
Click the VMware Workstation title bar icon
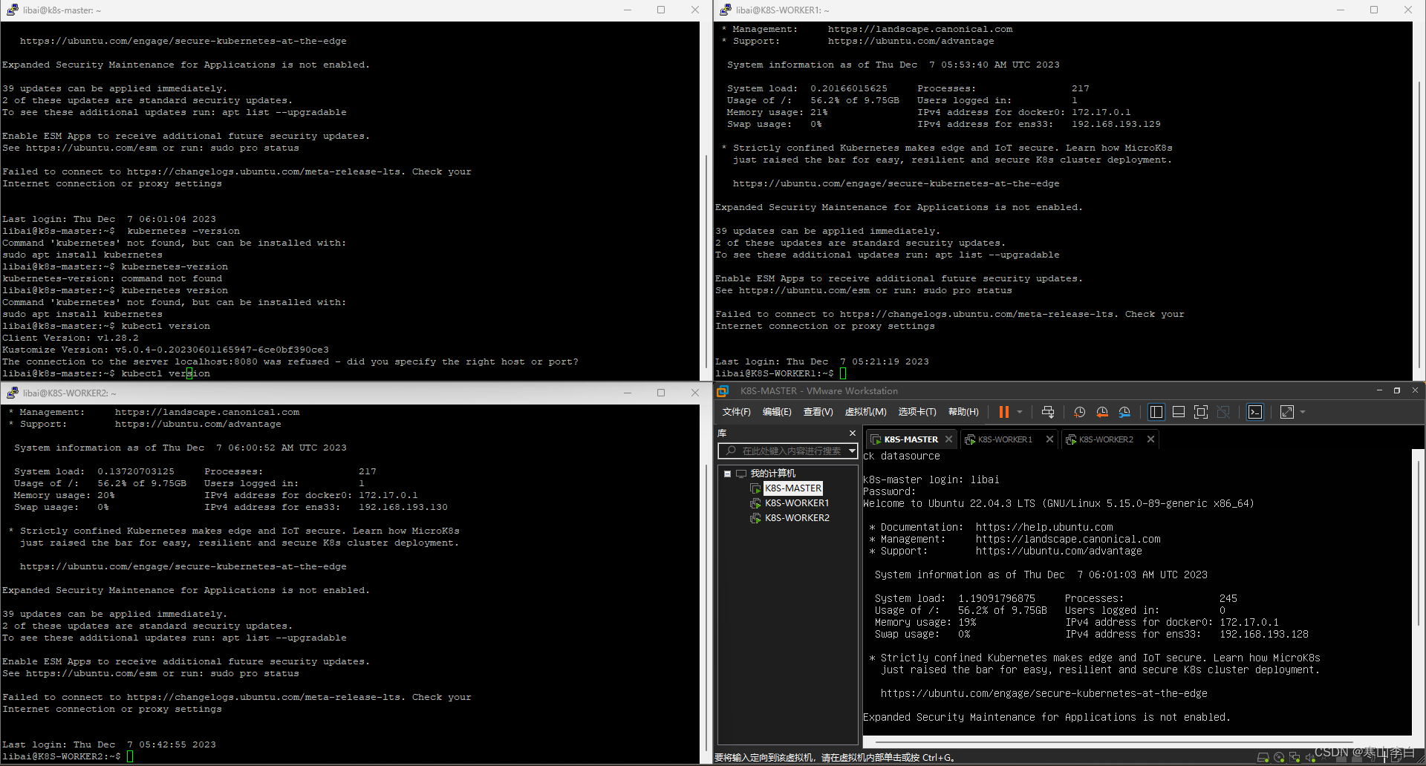pyautogui.click(x=723, y=391)
